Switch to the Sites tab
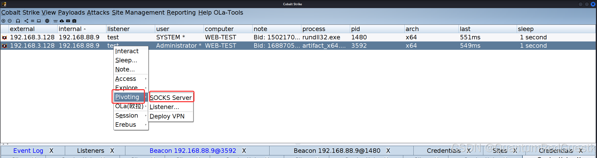597x158 pixels. [500, 151]
